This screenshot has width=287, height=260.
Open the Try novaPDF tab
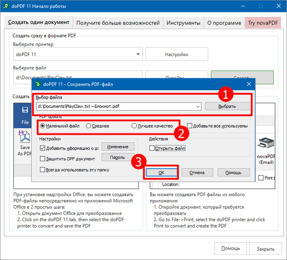(x=263, y=23)
